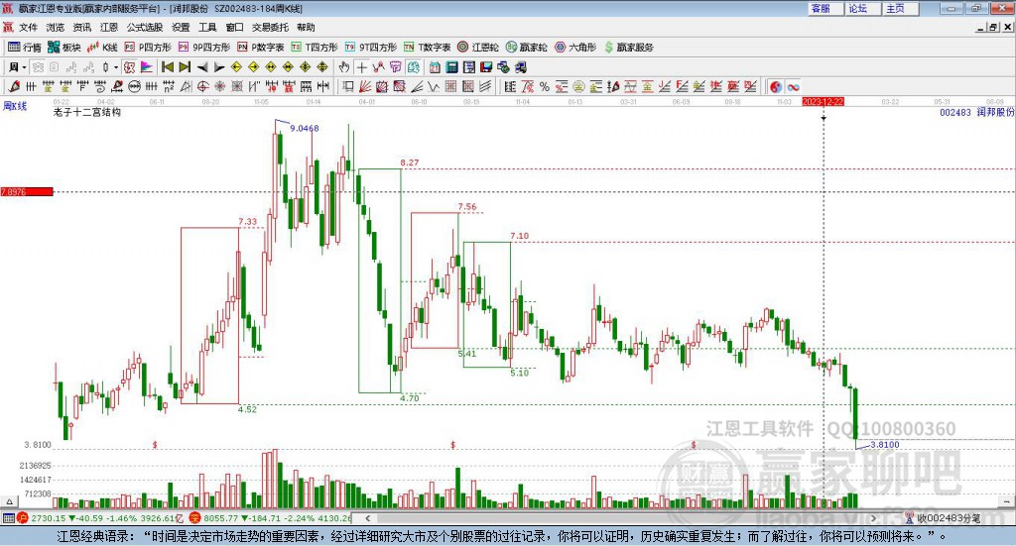This screenshot has height=546, width=1016.
Task: Click the 论坛 forum button
Action: click(x=858, y=8)
